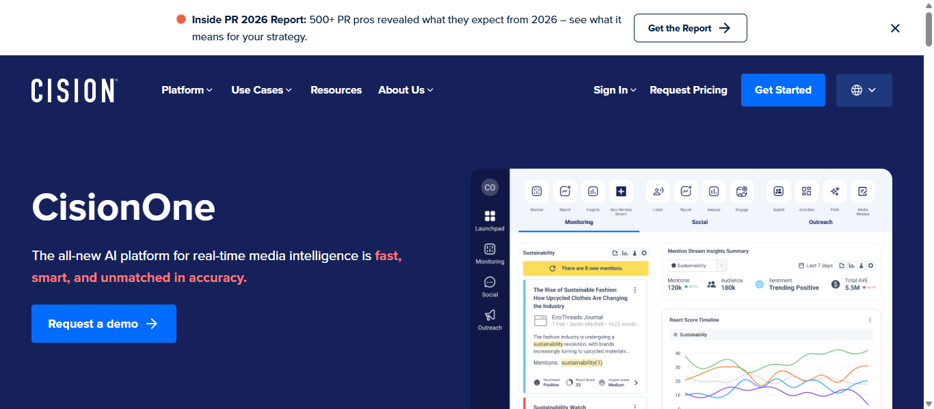Viewport: 934px width, 409px height.
Task: Click the Social chat bubble icon
Action: click(490, 282)
